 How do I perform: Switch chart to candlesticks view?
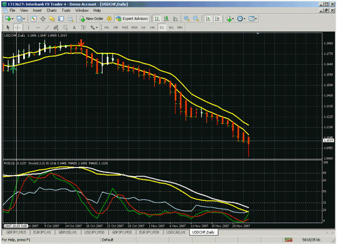coord(166,19)
